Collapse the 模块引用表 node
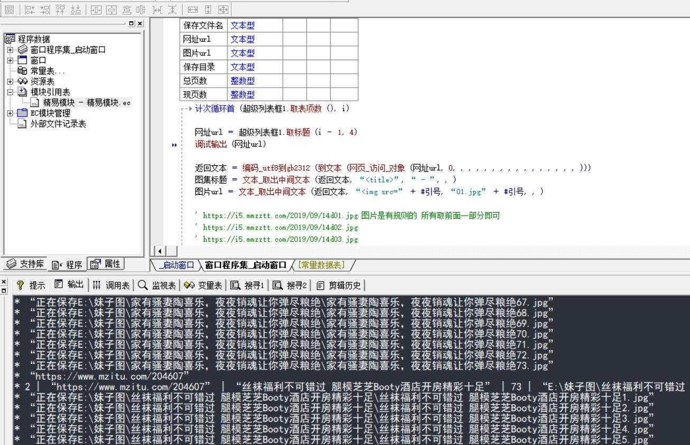The width and height of the screenshot is (690, 445). click(x=10, y=91)
